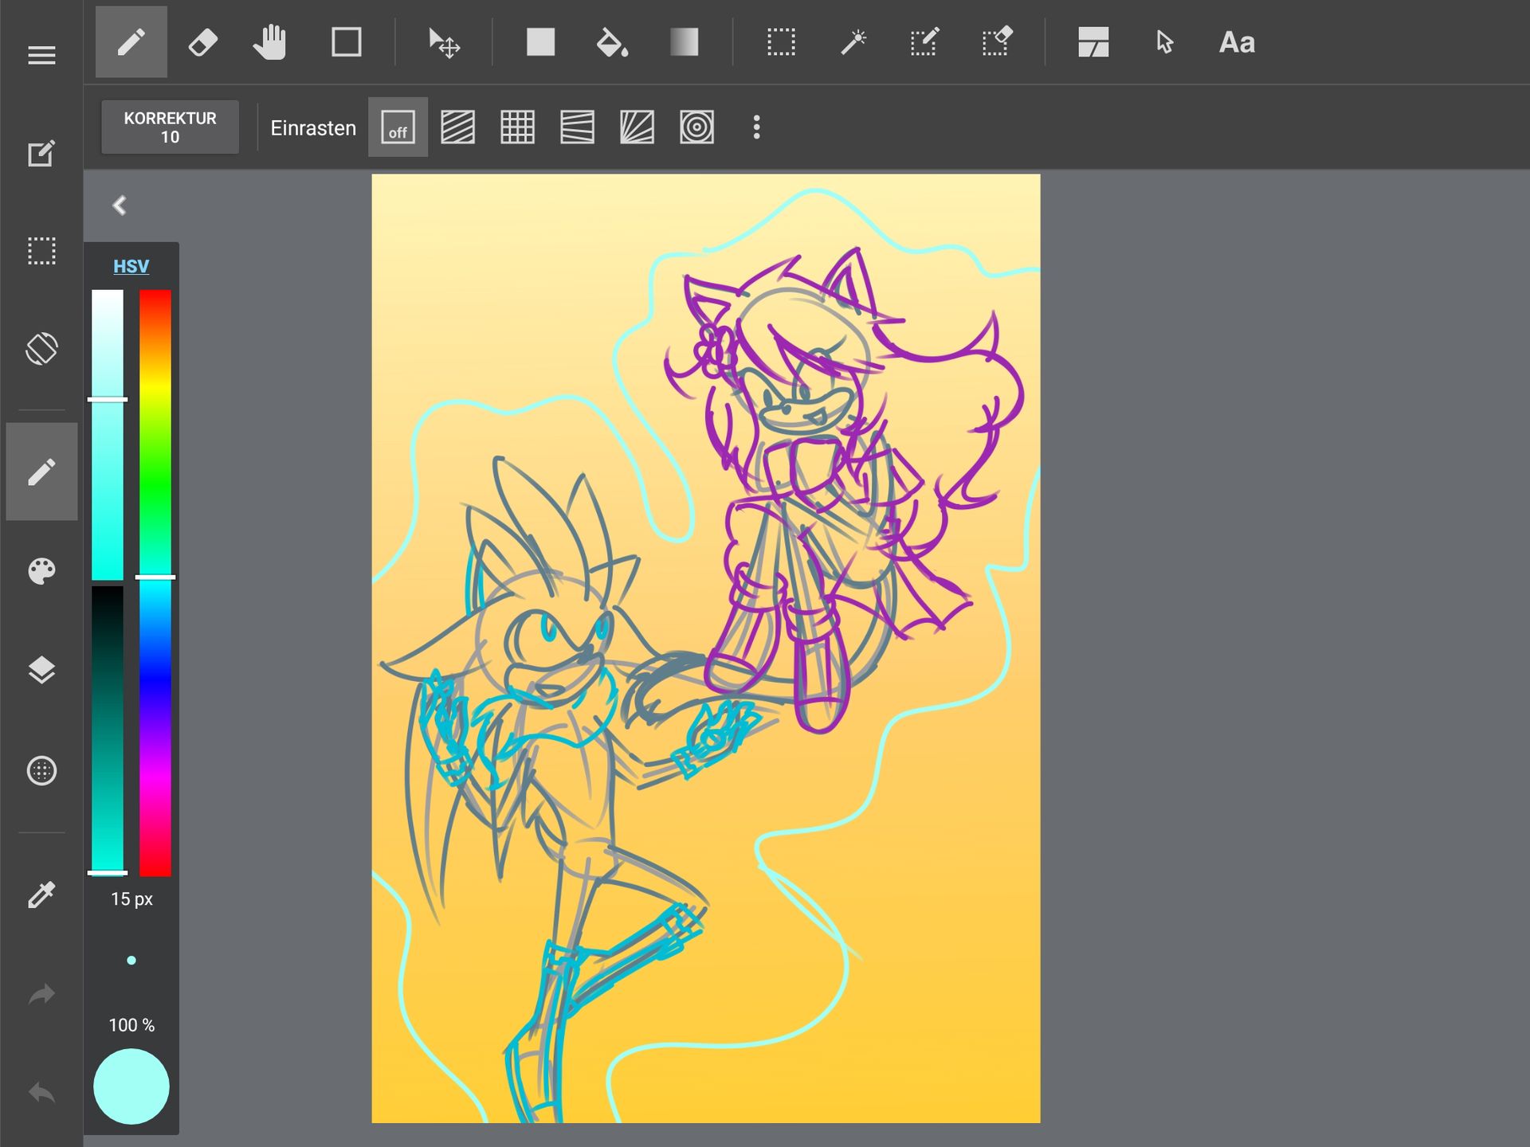The height and width of the screenshot is (1147, 1530).
Task: Tap the canvas rotate icon
Action: [x=41, y=348]
